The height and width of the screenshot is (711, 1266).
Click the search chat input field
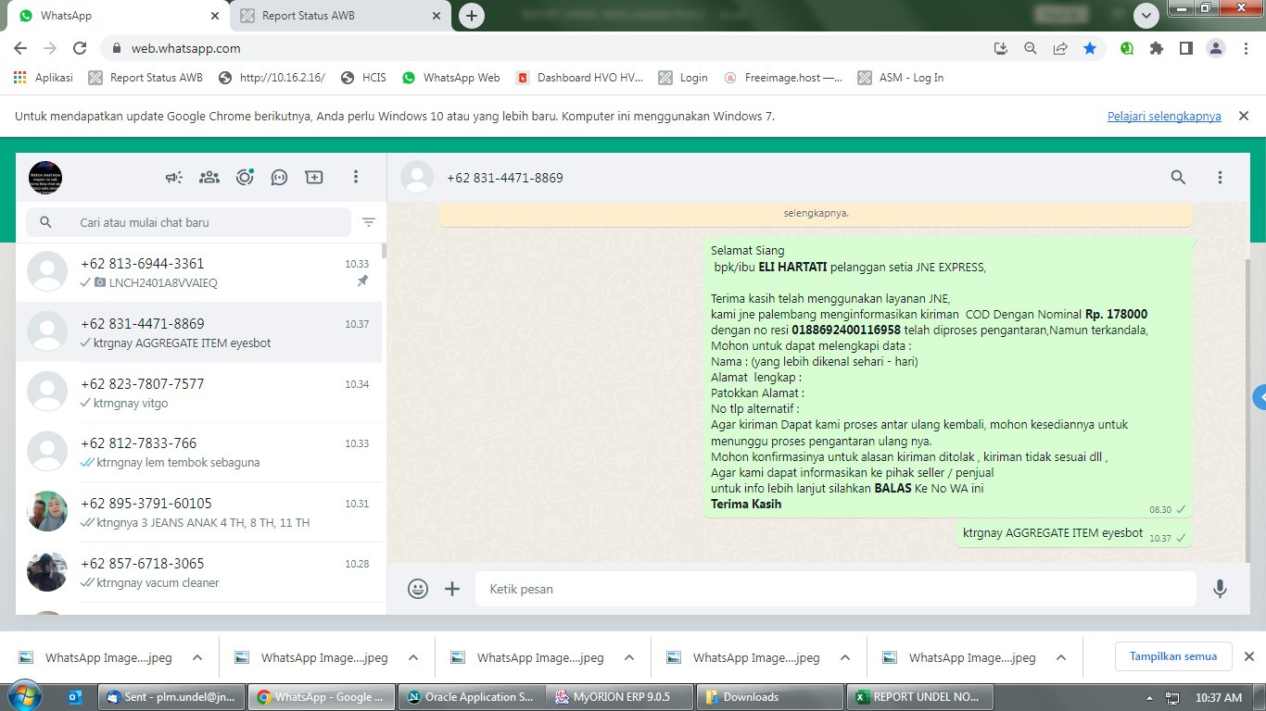tap(189, 222)
